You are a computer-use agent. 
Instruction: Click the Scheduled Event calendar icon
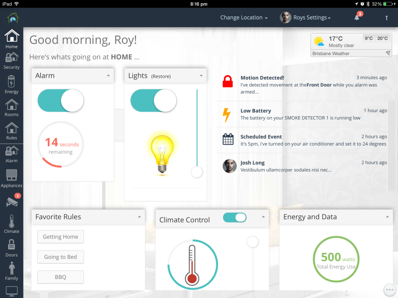[228, 139]
